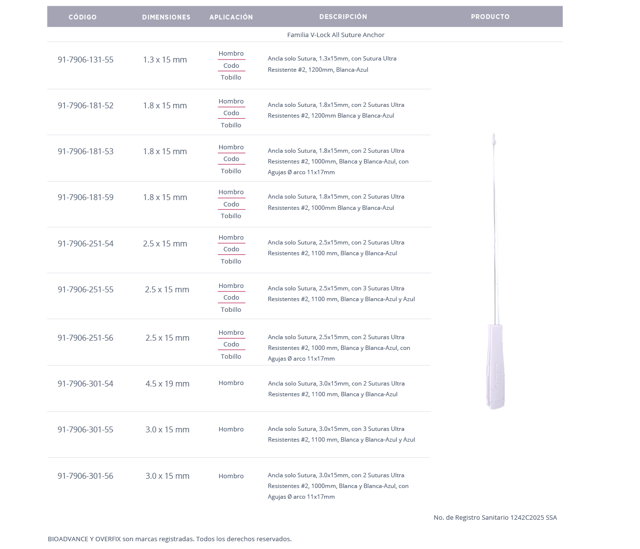This screenshot has height=549, width=640.
Task: Select product code 91-7906-301-54
Action: (x=85, y=384)
